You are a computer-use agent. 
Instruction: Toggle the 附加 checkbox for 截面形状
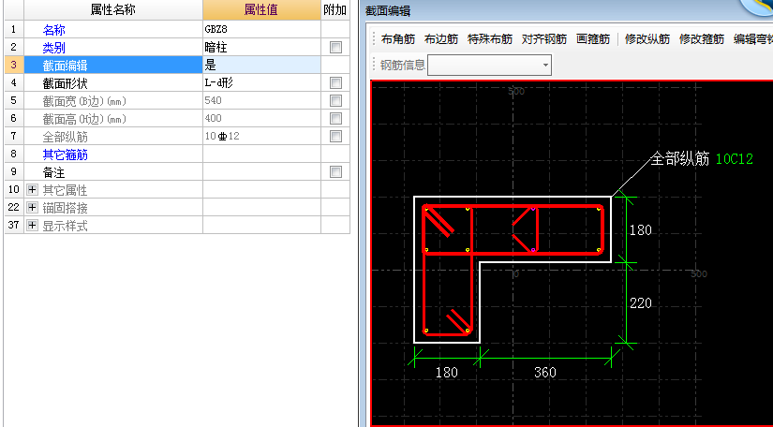coord(335,82)
